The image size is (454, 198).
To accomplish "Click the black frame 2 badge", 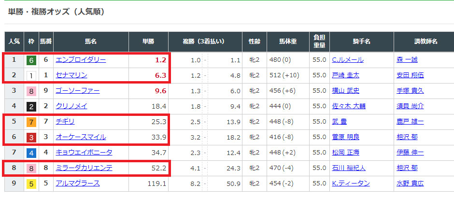I will (31, 106).
